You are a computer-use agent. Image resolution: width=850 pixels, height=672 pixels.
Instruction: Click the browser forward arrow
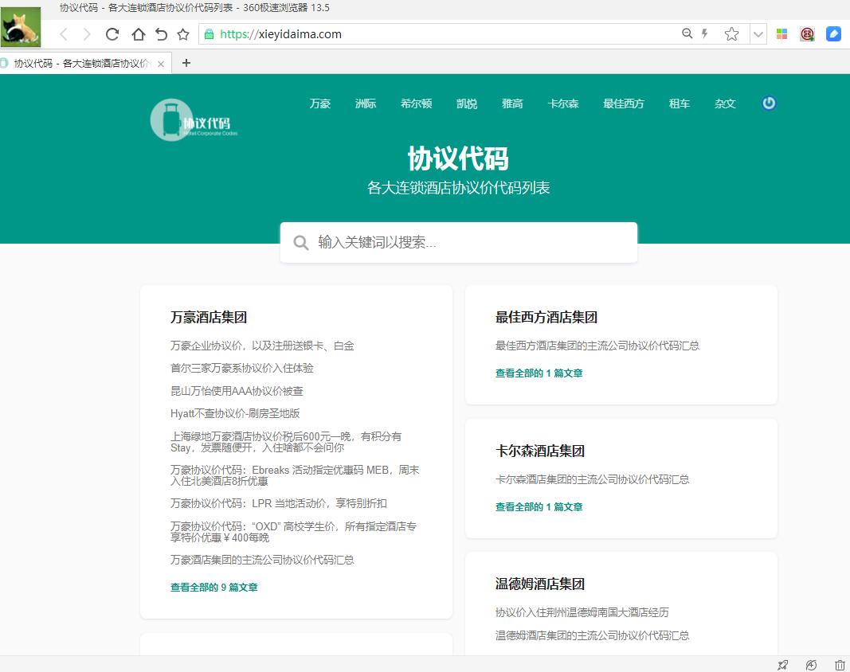(87, 35)
